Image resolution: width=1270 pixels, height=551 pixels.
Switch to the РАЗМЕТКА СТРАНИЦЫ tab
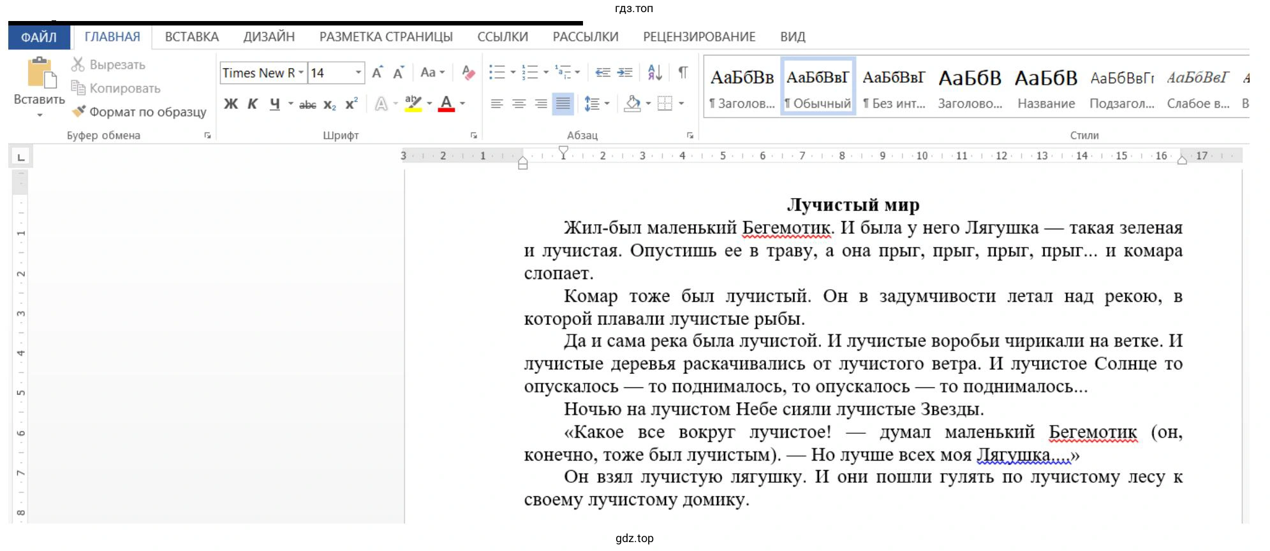tap(386, 37)
